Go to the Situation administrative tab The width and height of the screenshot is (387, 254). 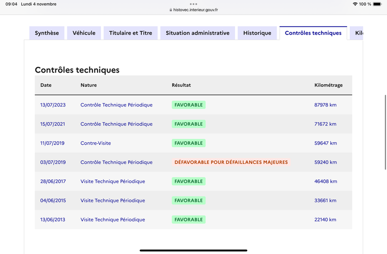(197, 33)
